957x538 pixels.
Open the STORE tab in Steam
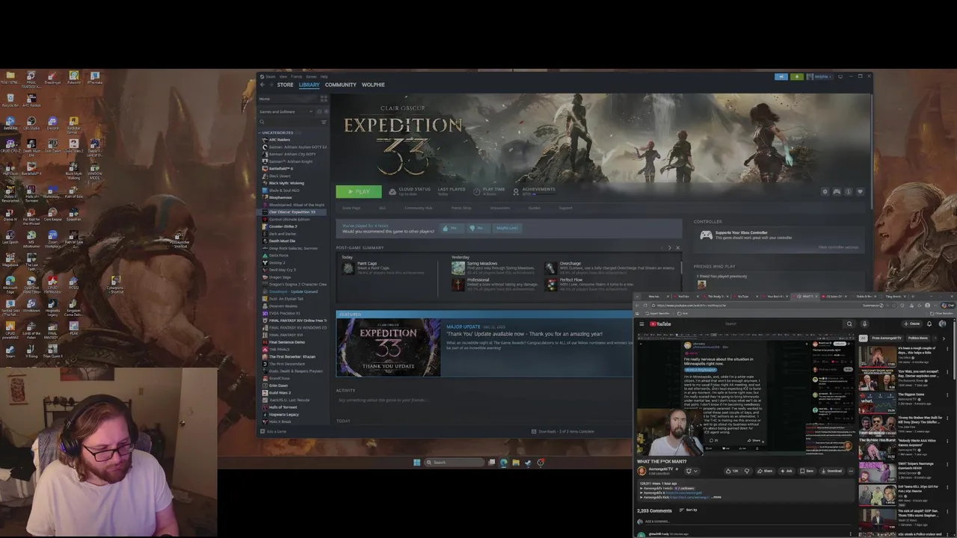click(285, 84)
